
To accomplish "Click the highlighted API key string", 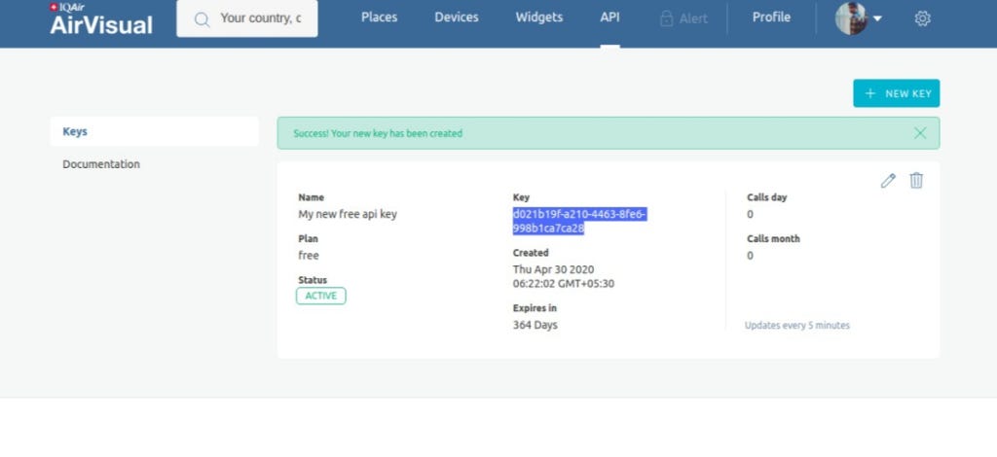I will 579,222.
